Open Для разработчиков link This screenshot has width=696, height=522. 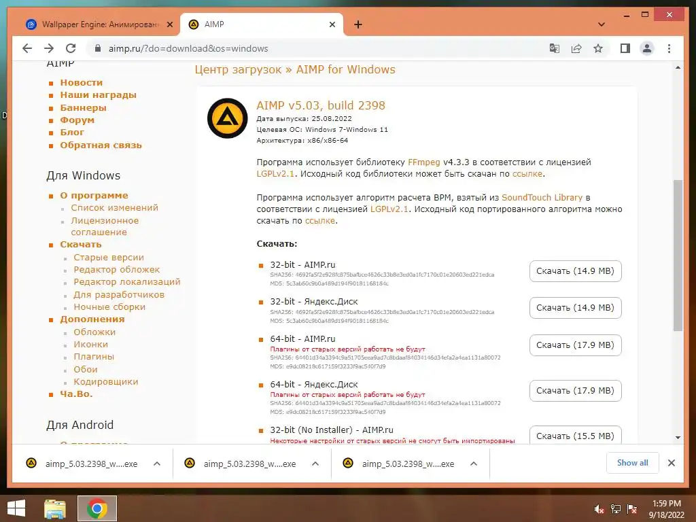coord(119,295)
